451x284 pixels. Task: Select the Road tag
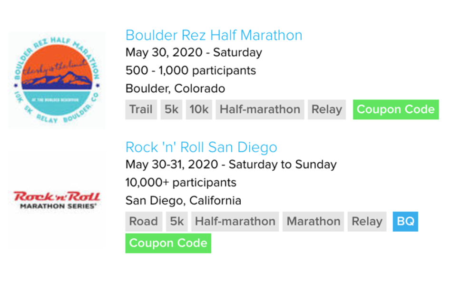(144, 222)
